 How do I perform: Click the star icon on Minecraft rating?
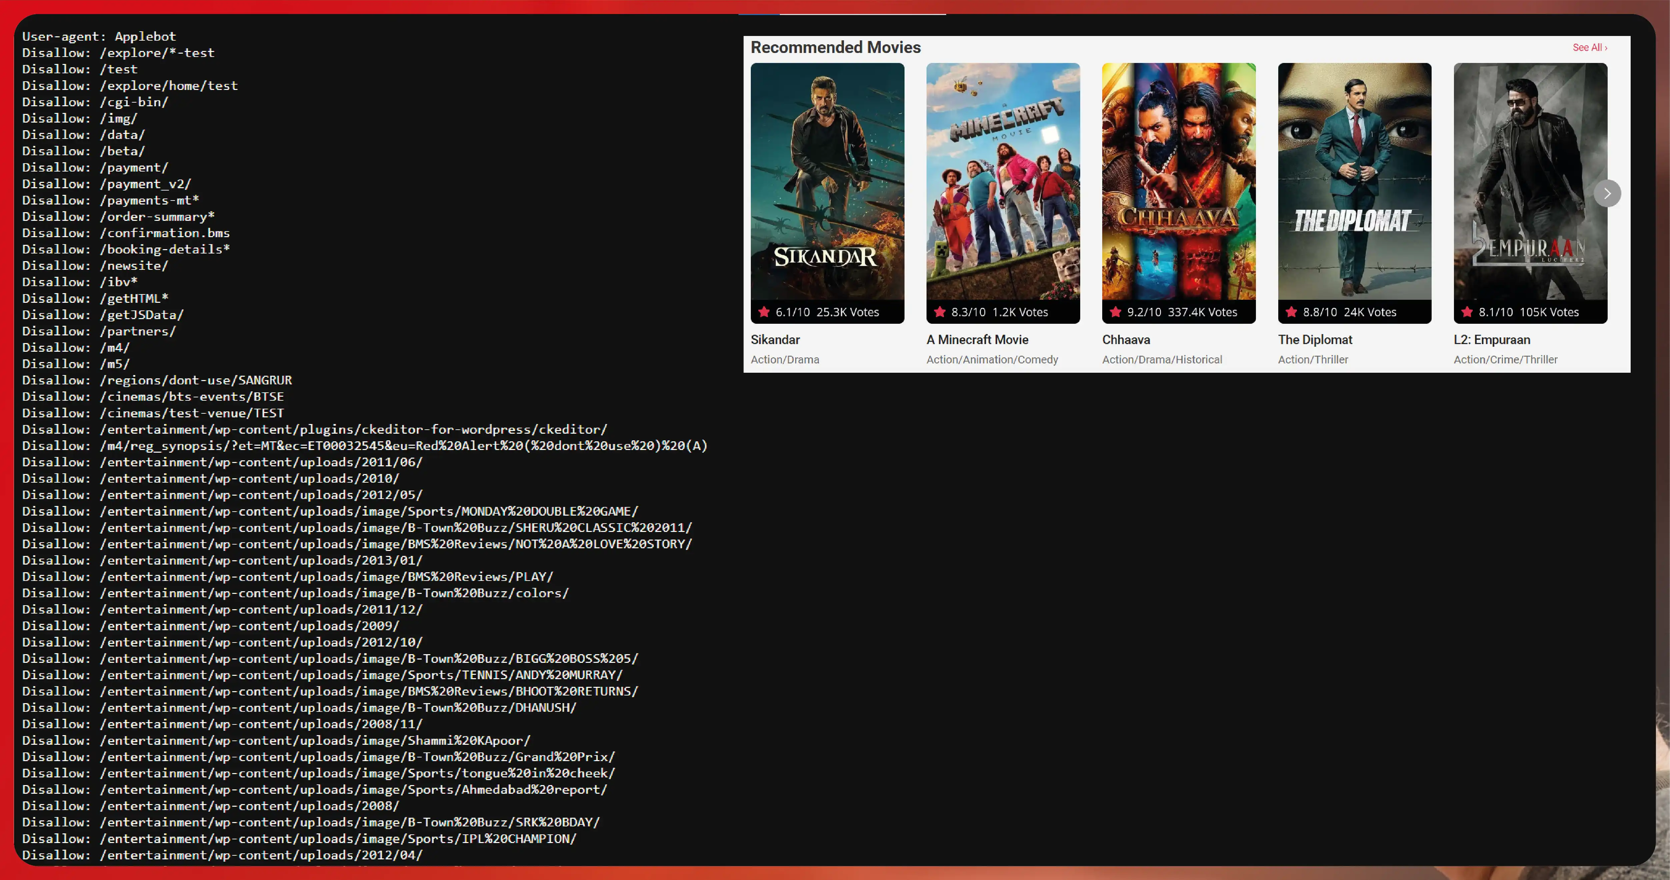(940, 311)
